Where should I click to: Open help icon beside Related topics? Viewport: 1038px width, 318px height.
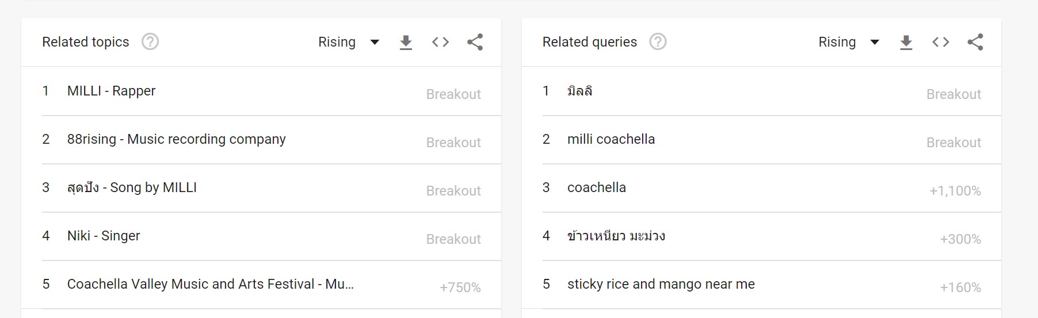click(150, 42)
